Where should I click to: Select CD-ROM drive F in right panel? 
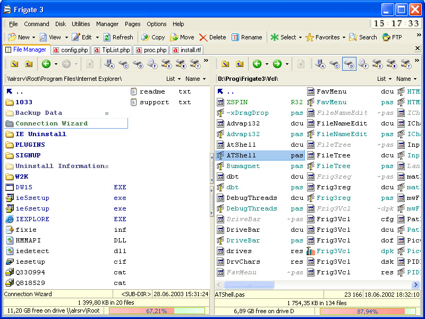(363, 64)
